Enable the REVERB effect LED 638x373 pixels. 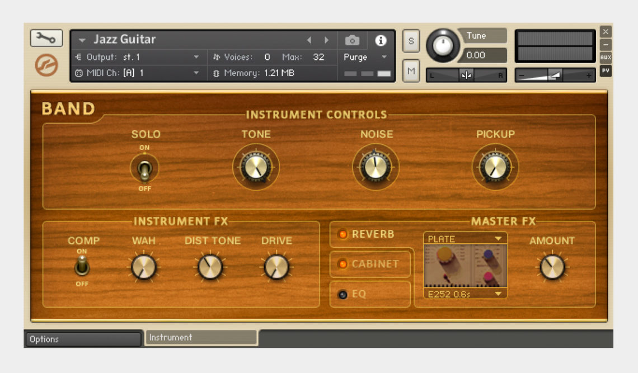[x=343, y=235]
